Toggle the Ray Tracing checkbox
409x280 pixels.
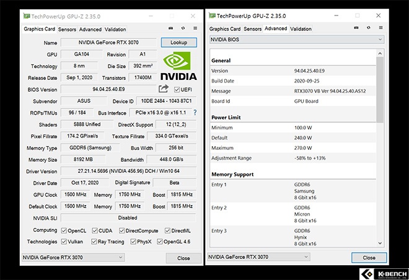point(94,242)
